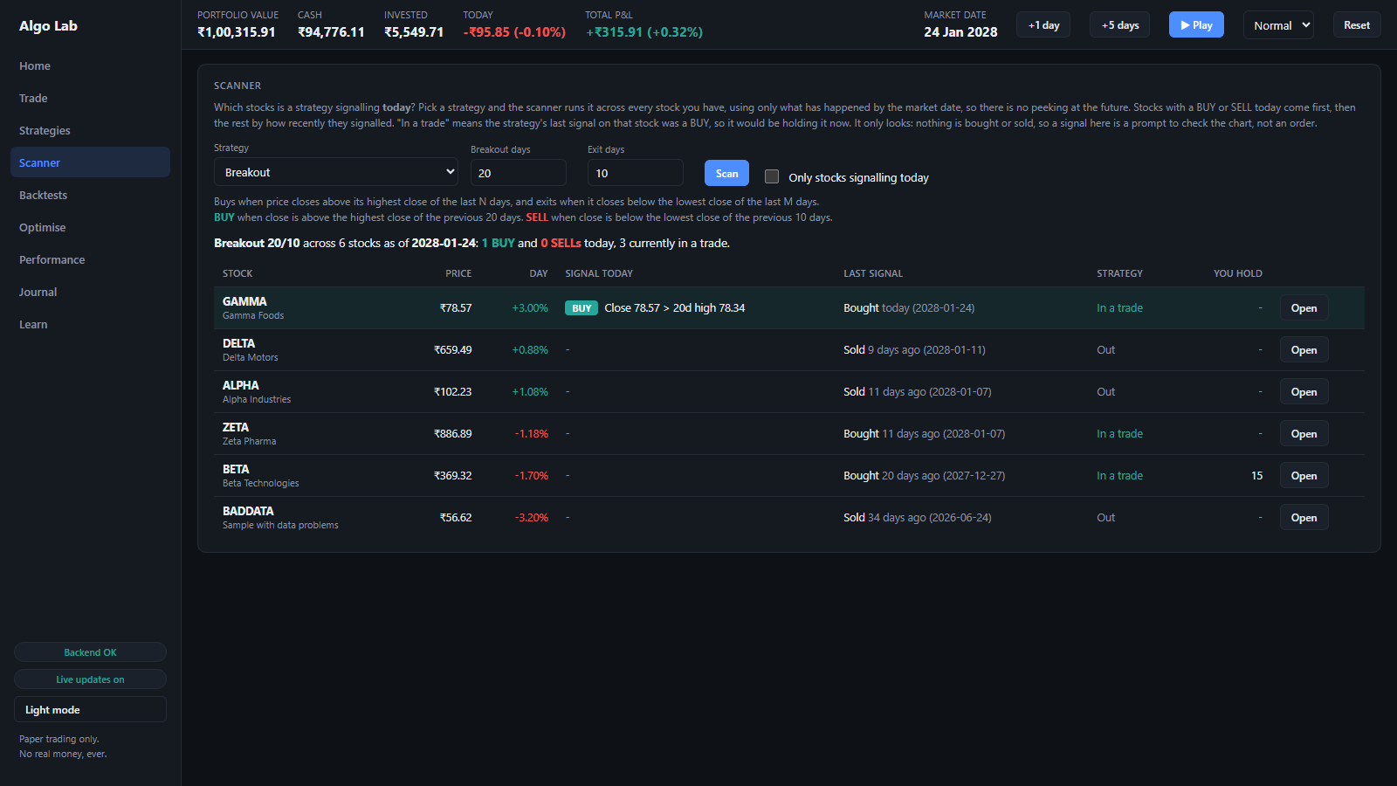Open the Strategy dropdown showing Breakout

coord(336,172)
